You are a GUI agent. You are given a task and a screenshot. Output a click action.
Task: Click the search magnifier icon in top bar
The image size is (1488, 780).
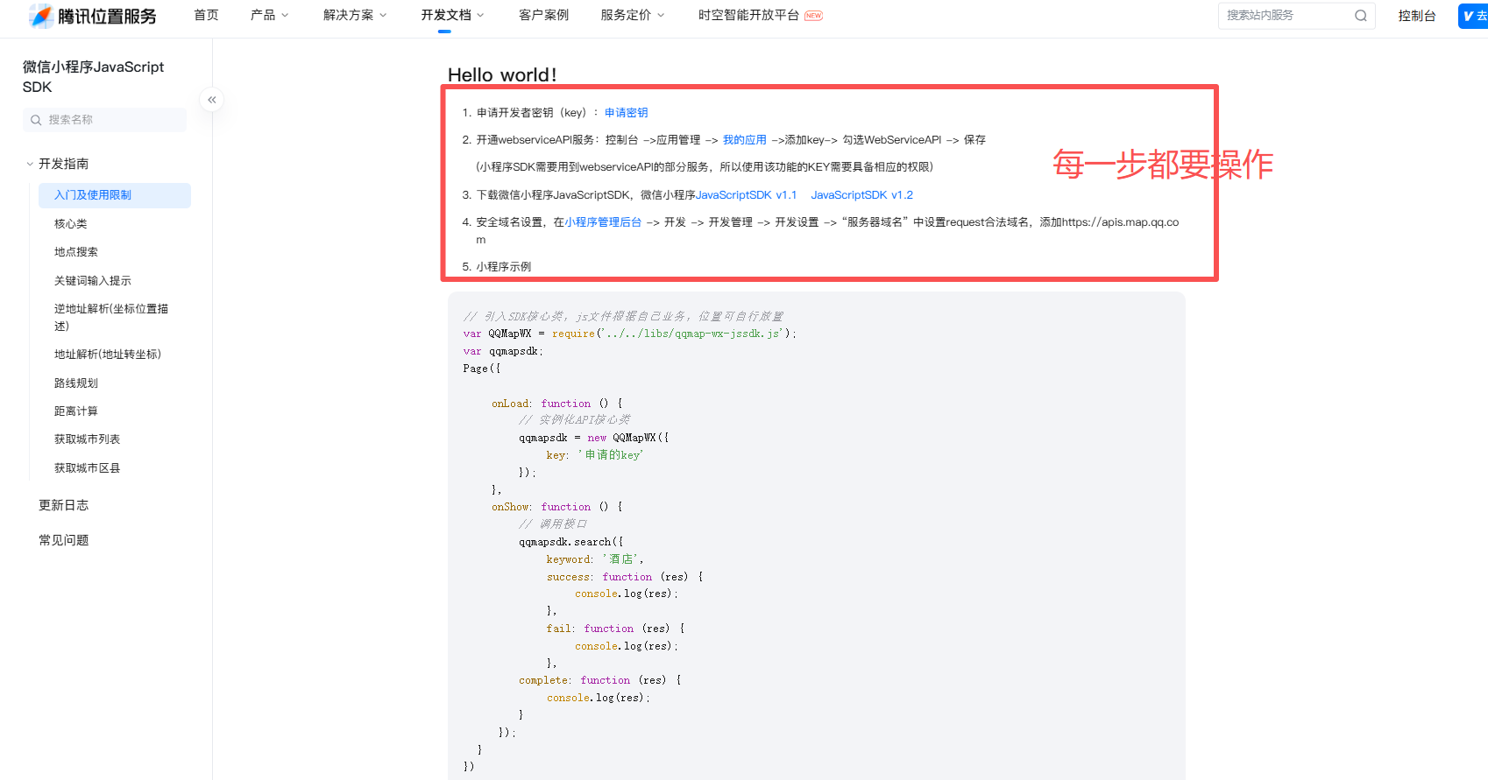tap(1360, 16)
